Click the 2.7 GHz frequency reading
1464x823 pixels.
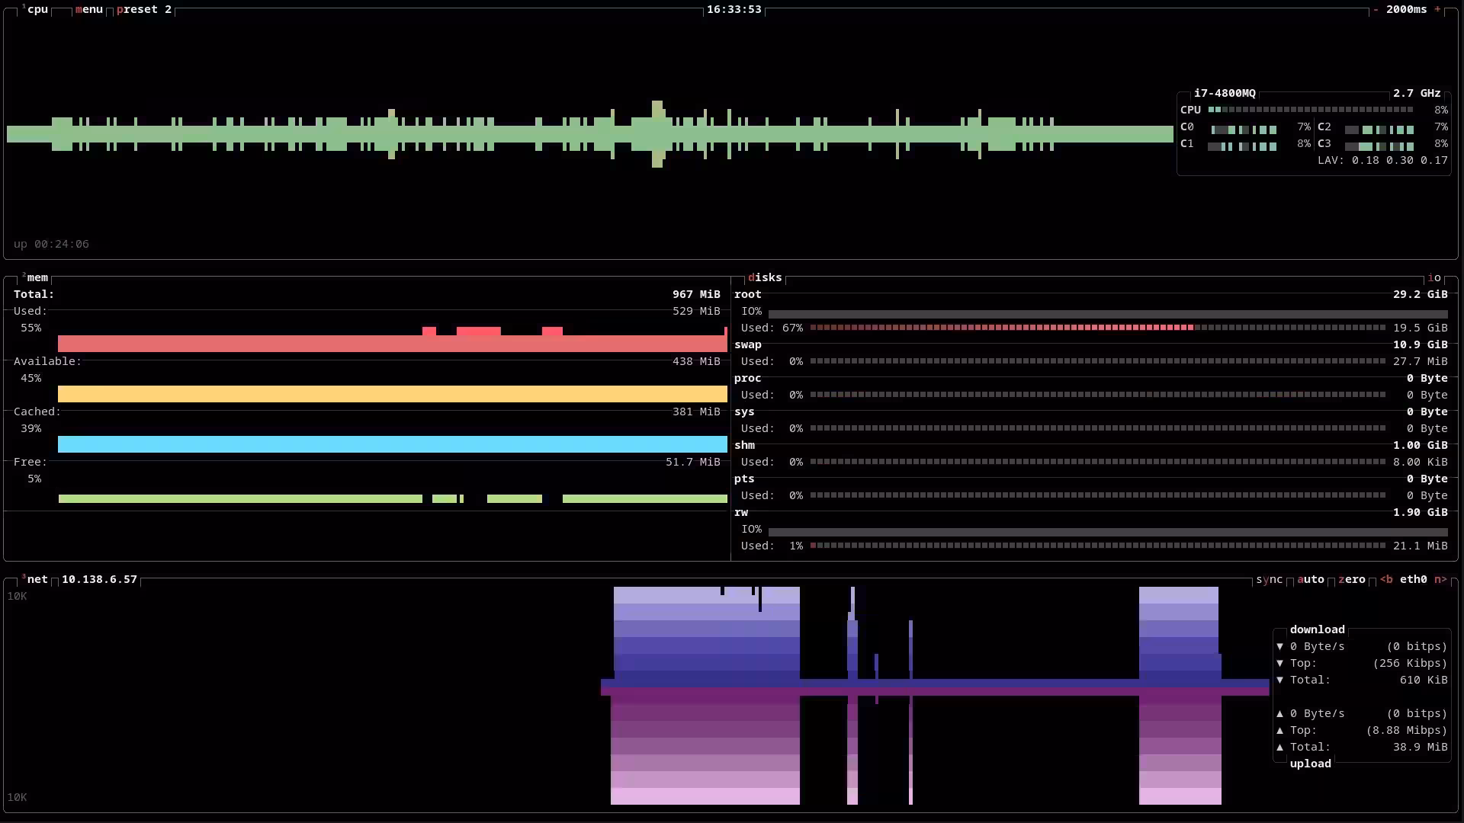pyautogui.click(x=1417, y=93)
